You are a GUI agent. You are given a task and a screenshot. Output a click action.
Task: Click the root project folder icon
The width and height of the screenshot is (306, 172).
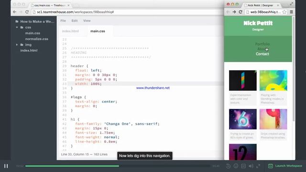[17, 21]
